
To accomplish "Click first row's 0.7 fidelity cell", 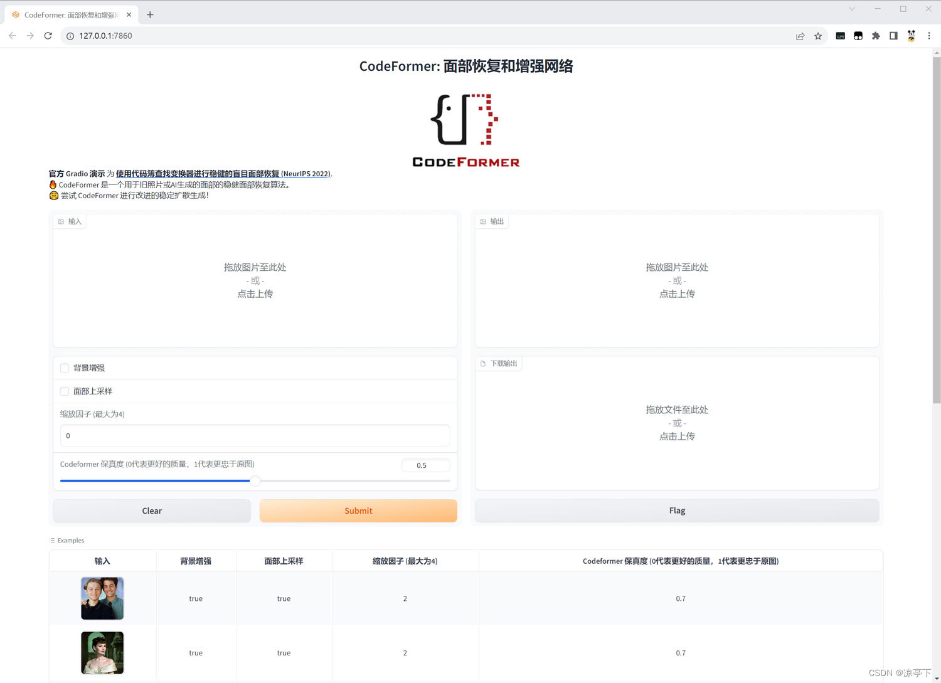I will [x=681, y=598].
